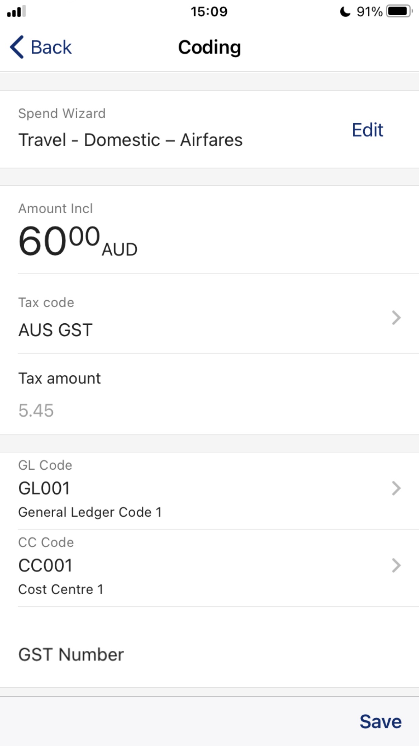This screenshot has width=419, height=746.
Task: Expand the CC Code chevron
Action: pyautogui.click(x=396, y=565)
